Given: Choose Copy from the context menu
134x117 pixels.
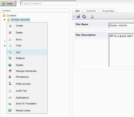Looking at the screenshot, I should [x=27, y=45].
